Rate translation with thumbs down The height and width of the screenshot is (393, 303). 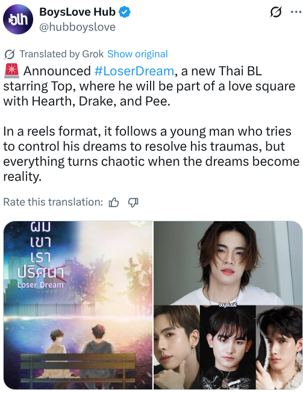pyautogui.click(x=133, y=203)
